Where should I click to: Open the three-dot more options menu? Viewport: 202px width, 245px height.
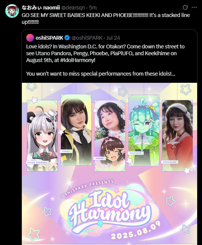click(x=194, y=7)
